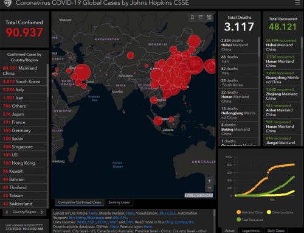The width and height of the screenshot is (304, 233).
Task: Click the scrollbar of the Total Deaths list
Action: (259, 47)
